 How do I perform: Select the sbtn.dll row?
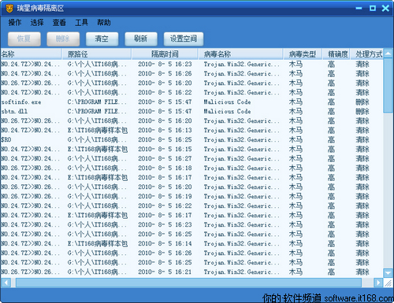tap(191, 111)
